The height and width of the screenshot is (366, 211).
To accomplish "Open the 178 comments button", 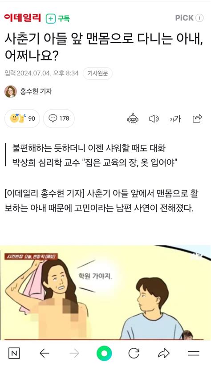I will [x=59, y=118].
